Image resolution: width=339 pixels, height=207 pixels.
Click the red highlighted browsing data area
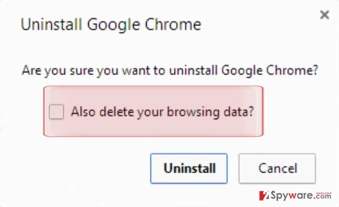153,111
